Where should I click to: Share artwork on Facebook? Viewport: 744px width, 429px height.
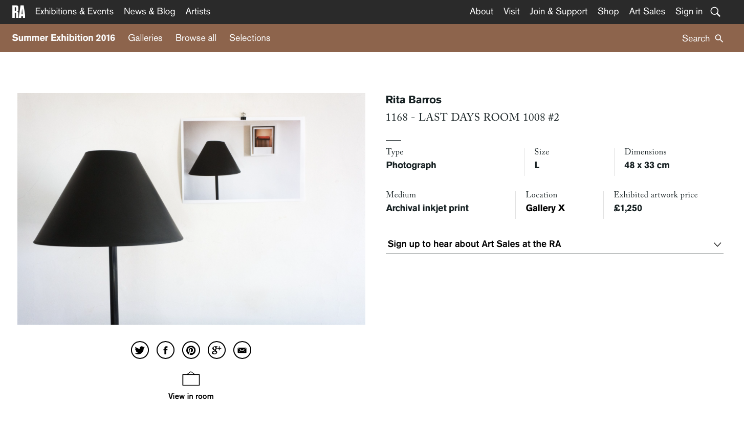point(165,350)
